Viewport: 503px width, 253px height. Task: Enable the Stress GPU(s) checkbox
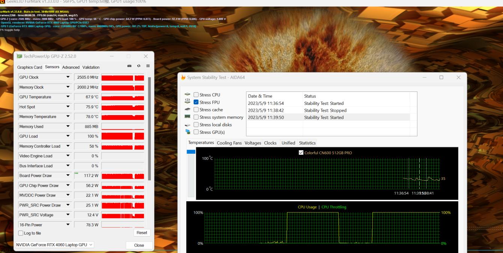click(196, 132)
